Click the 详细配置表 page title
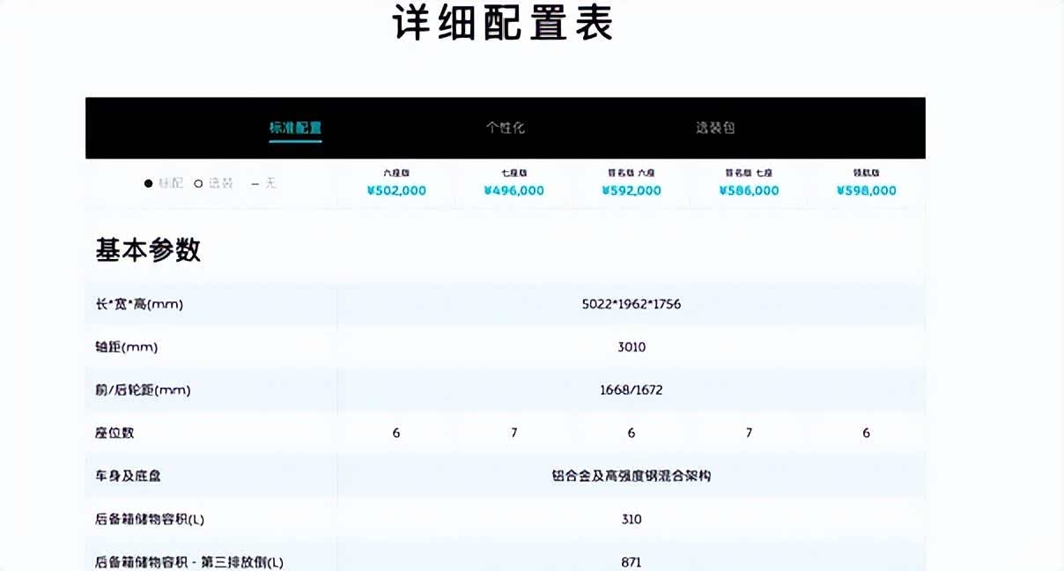Image resolution: width=1064 pixels, height=571 pixels. pyautogui.click(x=503, y=24)
